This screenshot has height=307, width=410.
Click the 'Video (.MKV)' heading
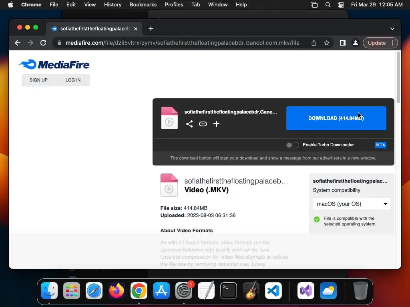point(206,190)
